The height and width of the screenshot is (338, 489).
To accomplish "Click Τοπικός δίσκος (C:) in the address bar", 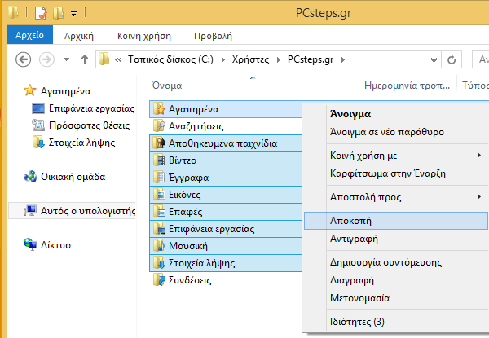I will 170,59.
